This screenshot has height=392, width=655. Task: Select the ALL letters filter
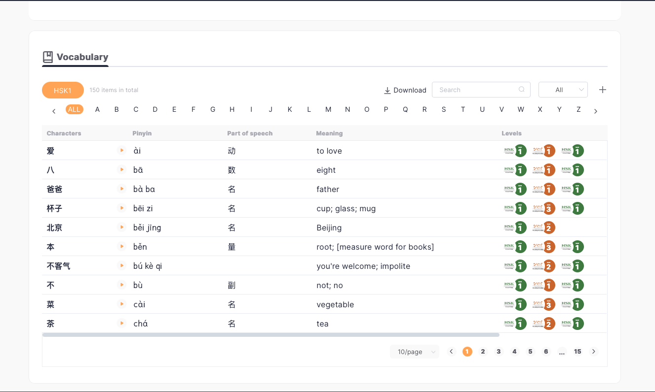click(x=75, y=109)
